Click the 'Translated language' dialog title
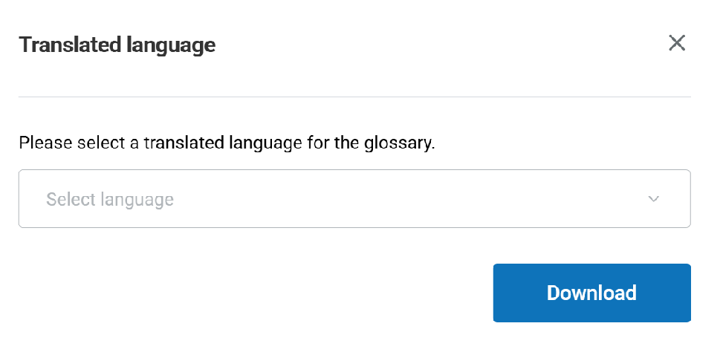 (x=117, y=45)
